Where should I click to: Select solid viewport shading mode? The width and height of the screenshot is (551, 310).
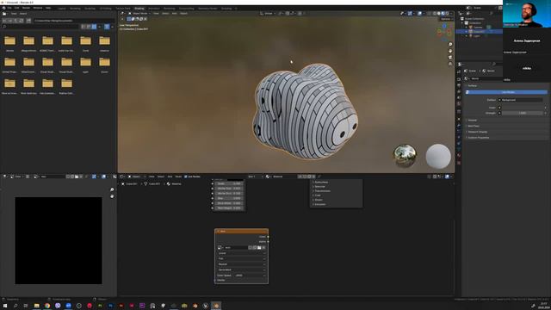[438, 14]
